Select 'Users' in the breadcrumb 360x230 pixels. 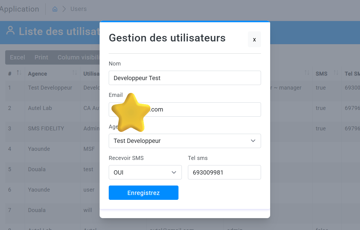coord(78,9)
